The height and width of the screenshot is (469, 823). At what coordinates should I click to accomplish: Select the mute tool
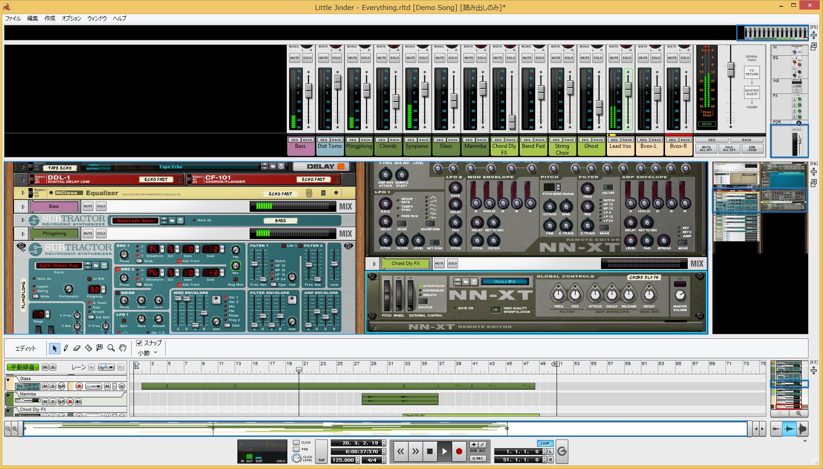coord(100,348)
